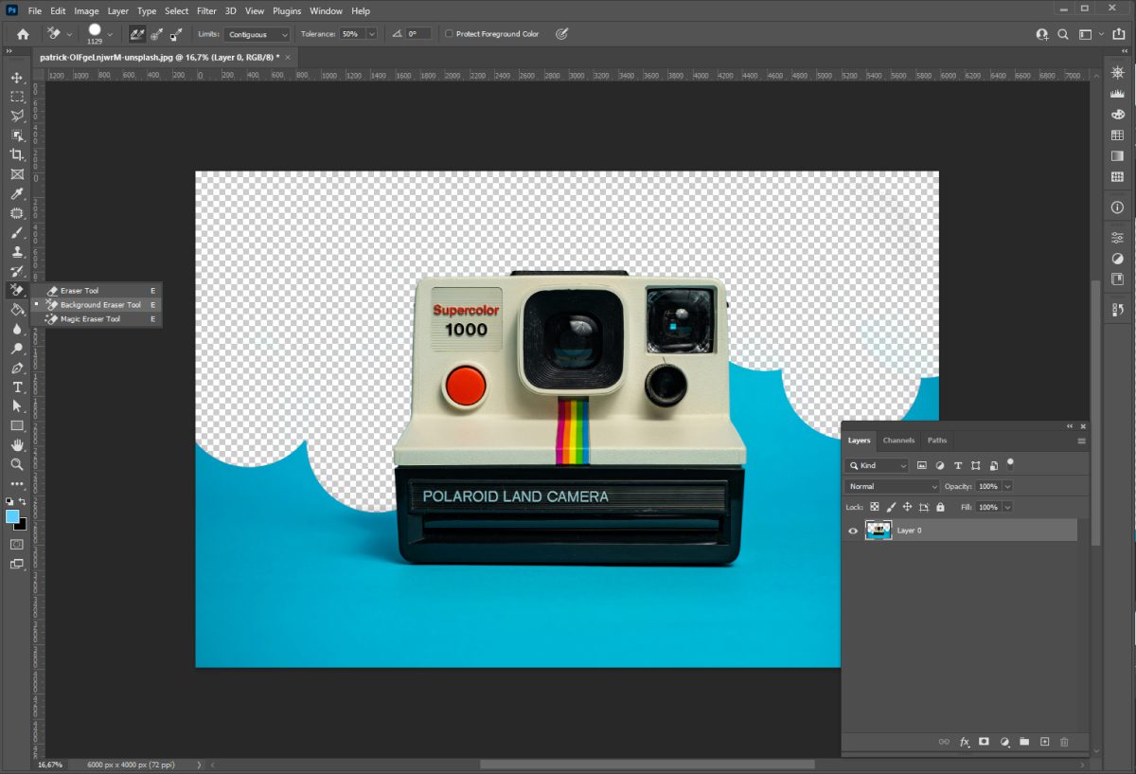
Task: Open the layer style fx menu
Action: 965,742
